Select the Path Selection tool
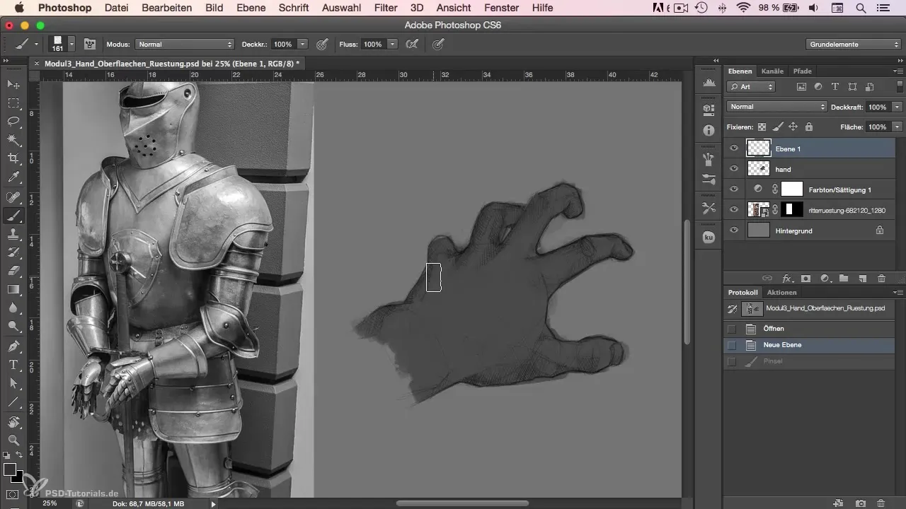906x509 pixels. [x=13, y=383]
